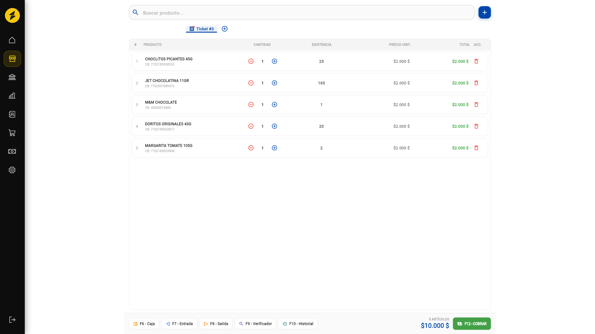
Task: Decrease quantity of M&M CHOCOLATE
Action: (251, 105)
